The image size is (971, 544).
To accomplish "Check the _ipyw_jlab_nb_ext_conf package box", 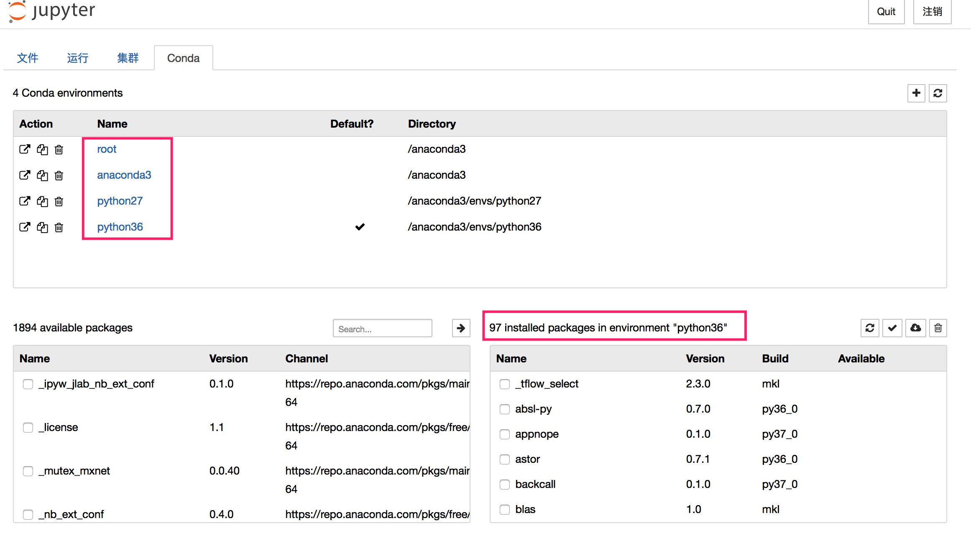I will click(x=28, y=384).
